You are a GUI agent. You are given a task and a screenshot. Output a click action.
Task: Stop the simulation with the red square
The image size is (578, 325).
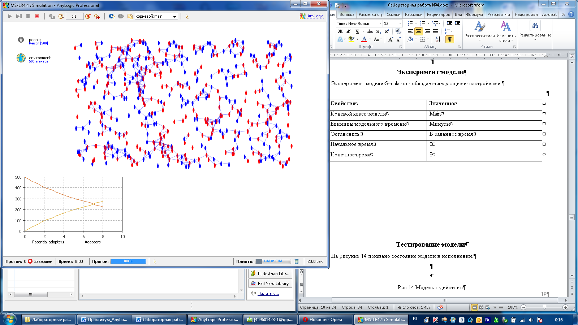click(37, 16)
